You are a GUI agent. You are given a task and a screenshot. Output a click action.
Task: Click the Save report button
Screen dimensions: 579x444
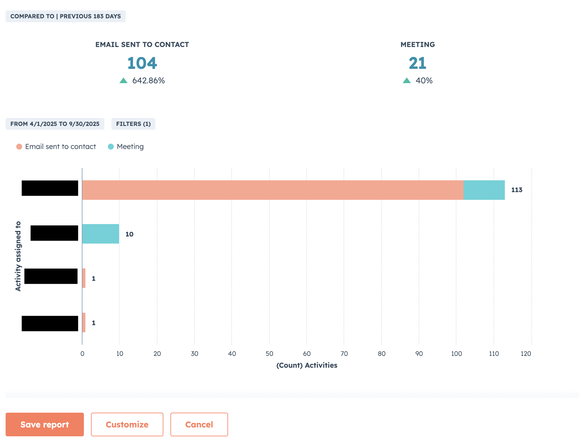pyautogui.click(x=45, y=424)
